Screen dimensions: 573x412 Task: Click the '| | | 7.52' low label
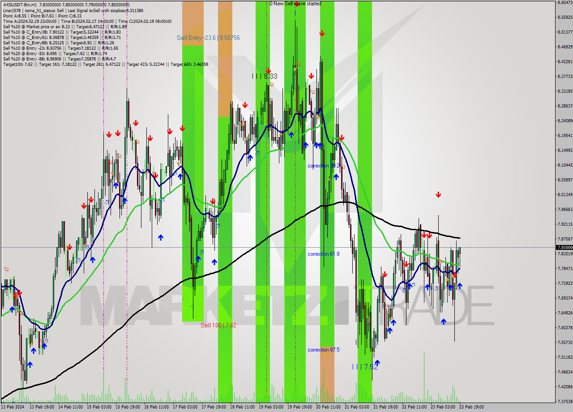click(x=365, y=367)
